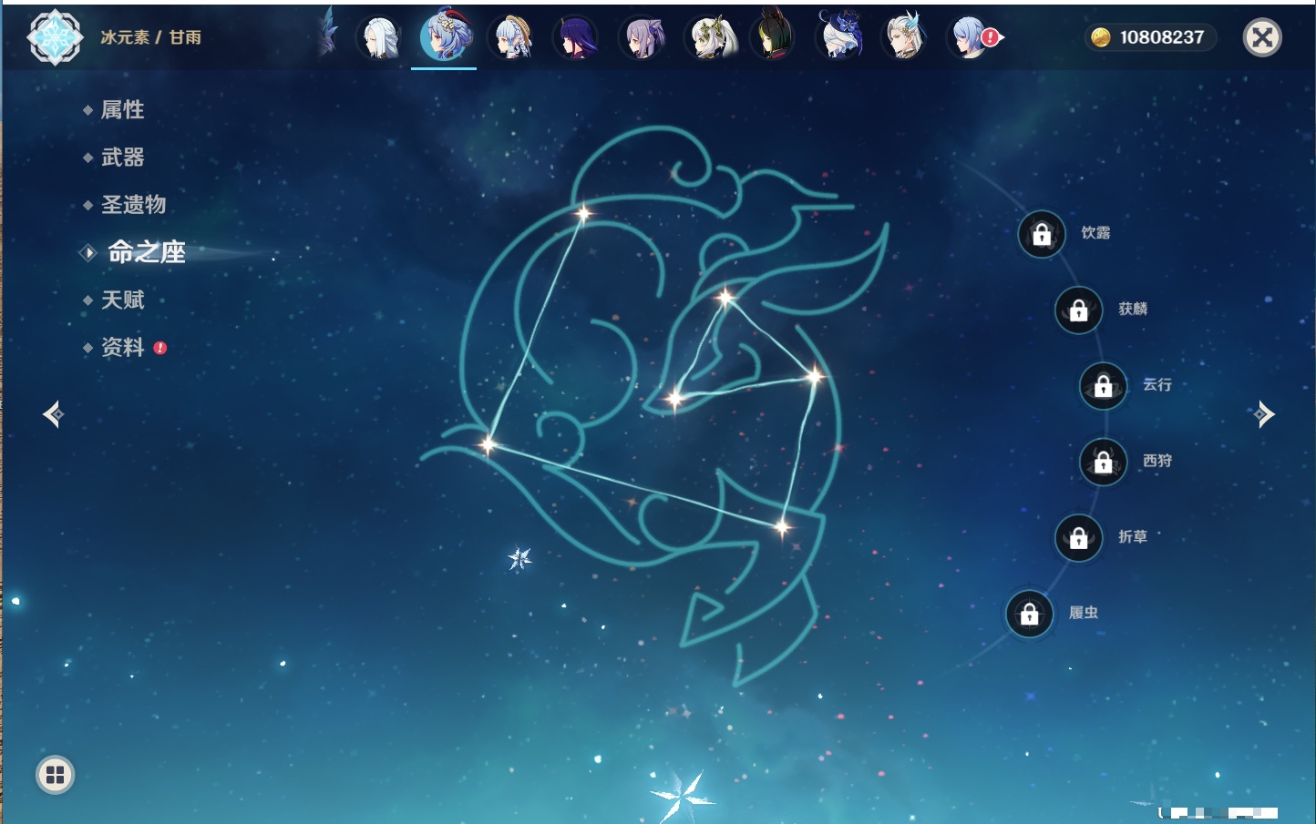Open the 属性 attributes page
The image size is (1316, 824).
(122, 110)
